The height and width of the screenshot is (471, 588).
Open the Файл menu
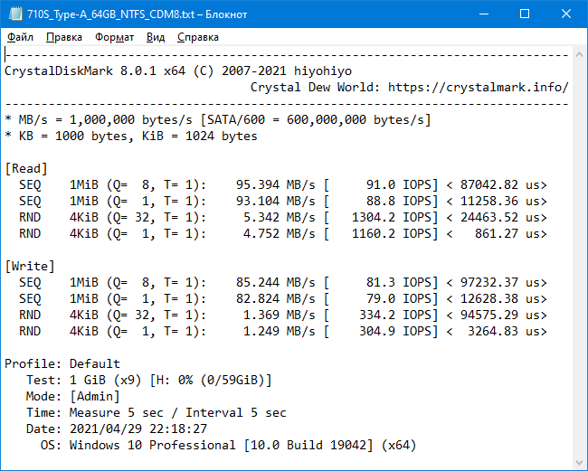pos(20,37)
